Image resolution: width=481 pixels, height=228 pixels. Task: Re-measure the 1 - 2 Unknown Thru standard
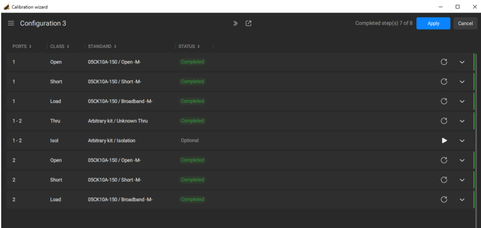[x=444, y=121]
